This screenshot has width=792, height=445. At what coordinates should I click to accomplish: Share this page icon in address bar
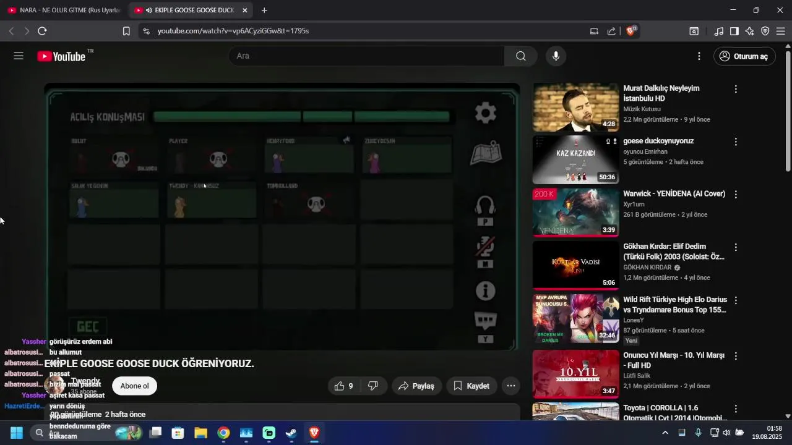coord(611,31)
